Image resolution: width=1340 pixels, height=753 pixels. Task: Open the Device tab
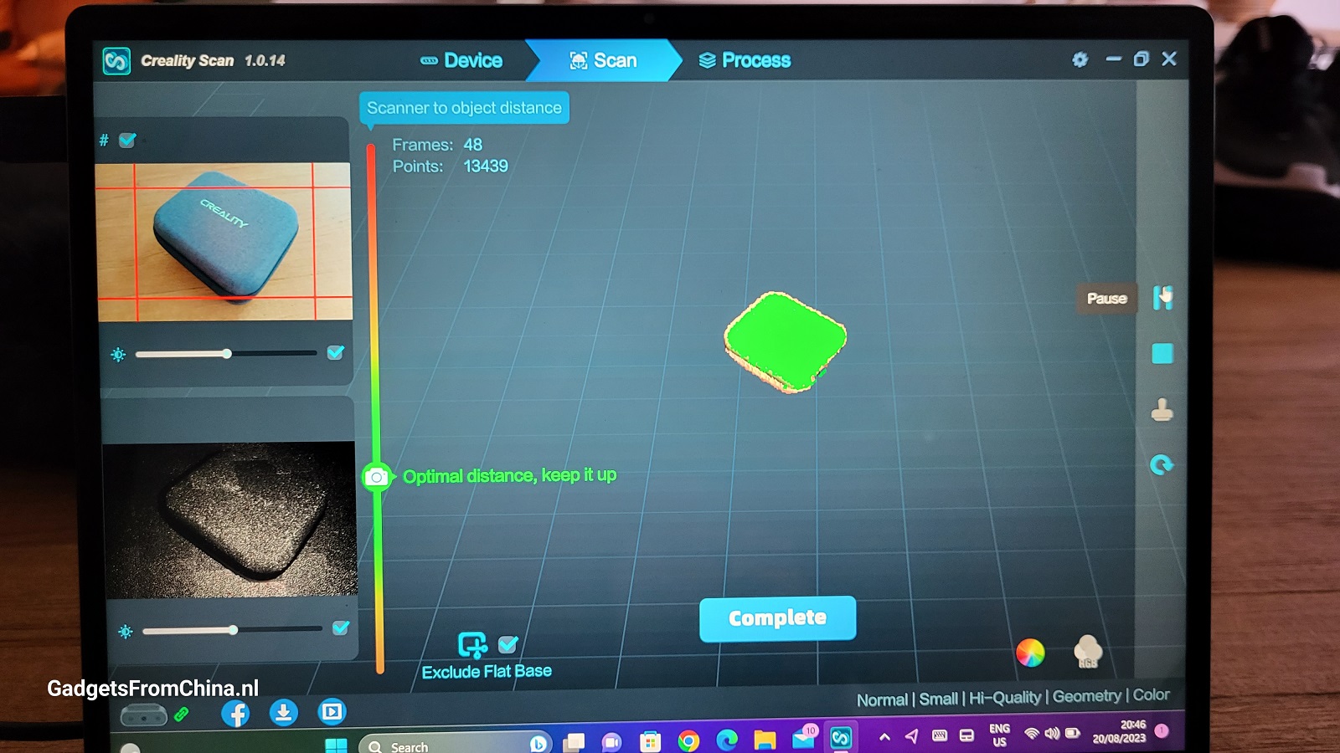coord(461,60)
